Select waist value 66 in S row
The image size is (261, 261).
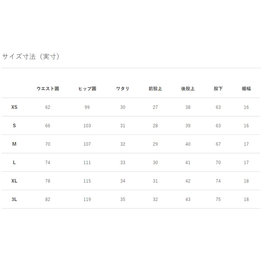tap(48, 126)
